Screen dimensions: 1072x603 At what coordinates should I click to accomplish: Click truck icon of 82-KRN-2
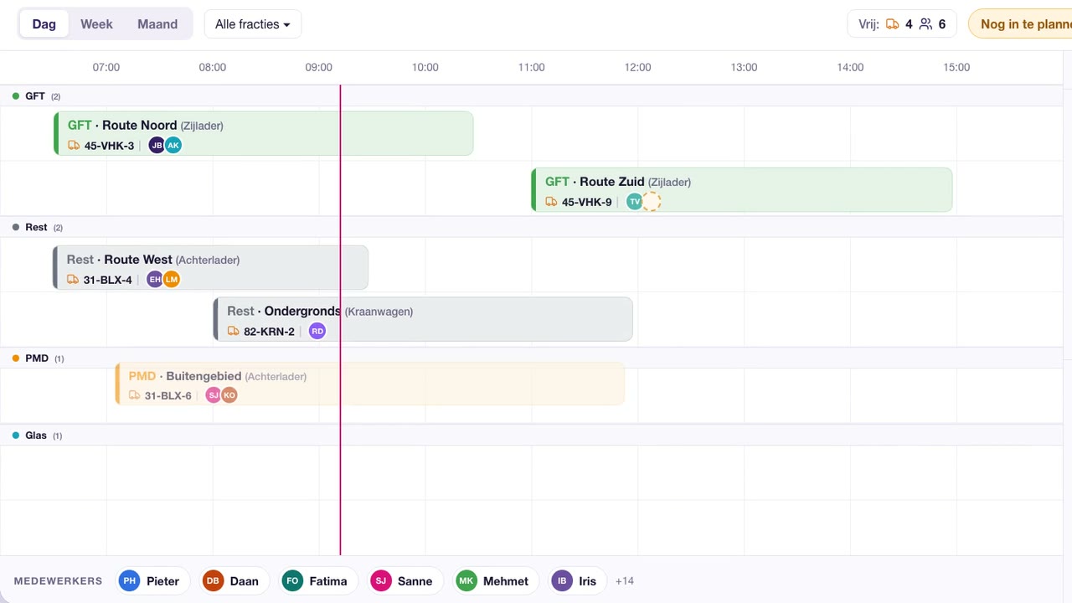(x=233, y=332)
